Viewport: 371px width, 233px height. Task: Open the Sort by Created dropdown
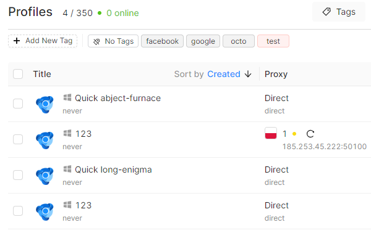pyautogui.click(x=224, y=74)
